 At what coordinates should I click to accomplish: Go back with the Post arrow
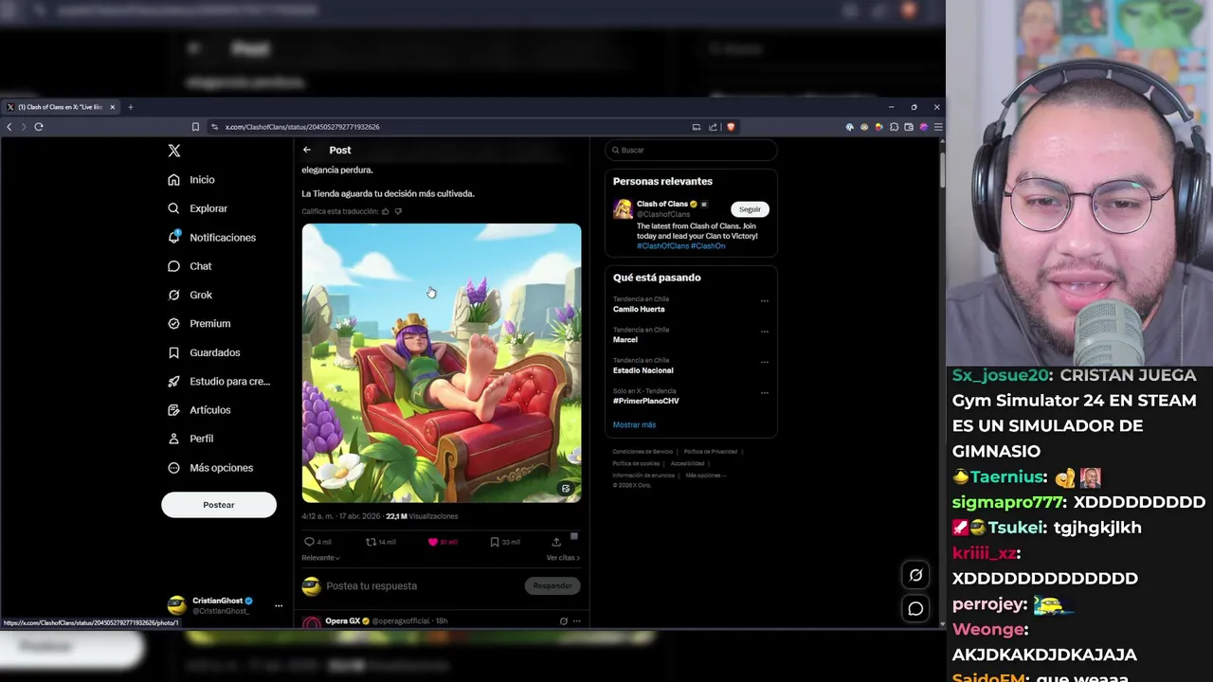click(307, 150)
